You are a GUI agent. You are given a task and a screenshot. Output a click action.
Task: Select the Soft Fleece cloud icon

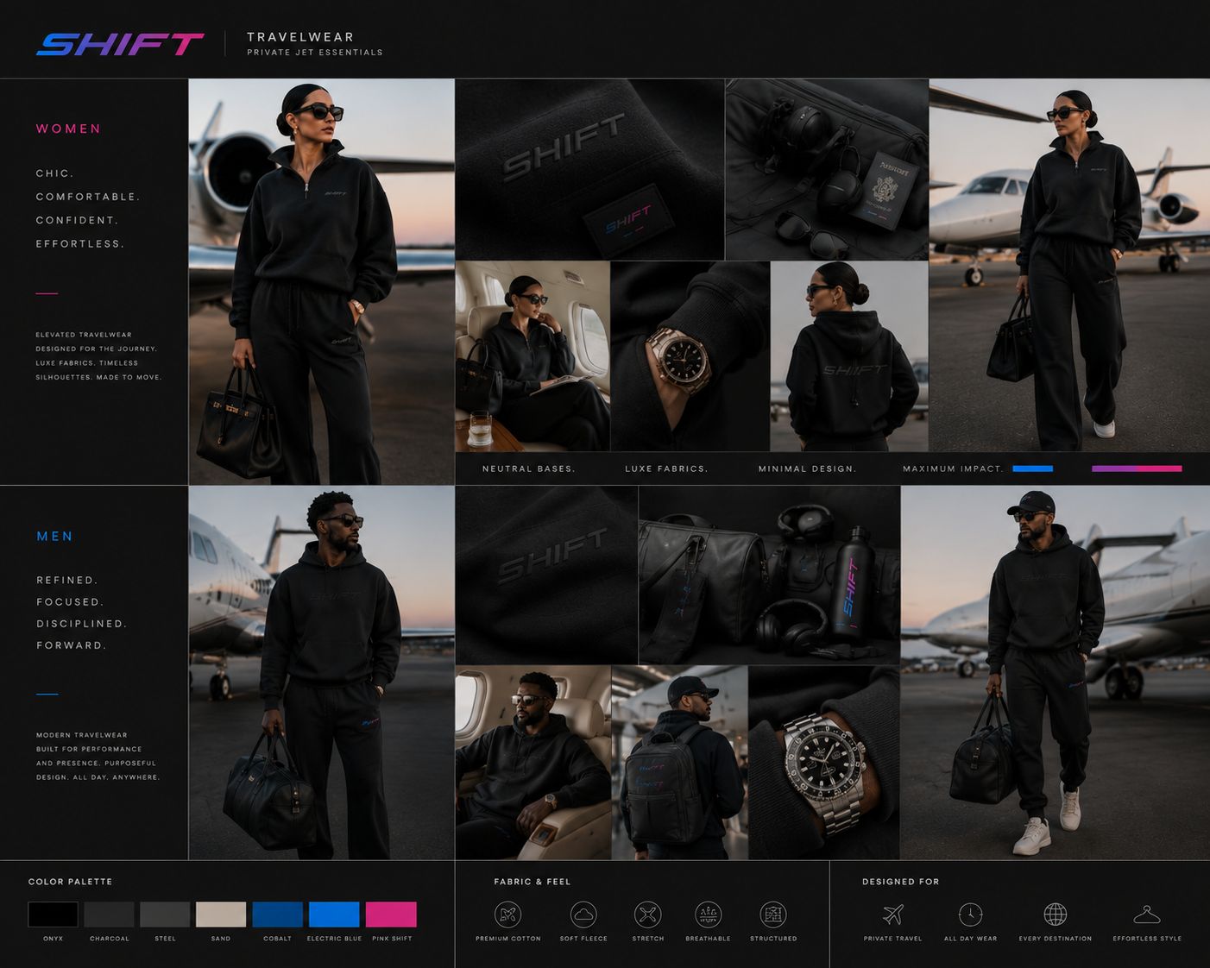(583, 915)
